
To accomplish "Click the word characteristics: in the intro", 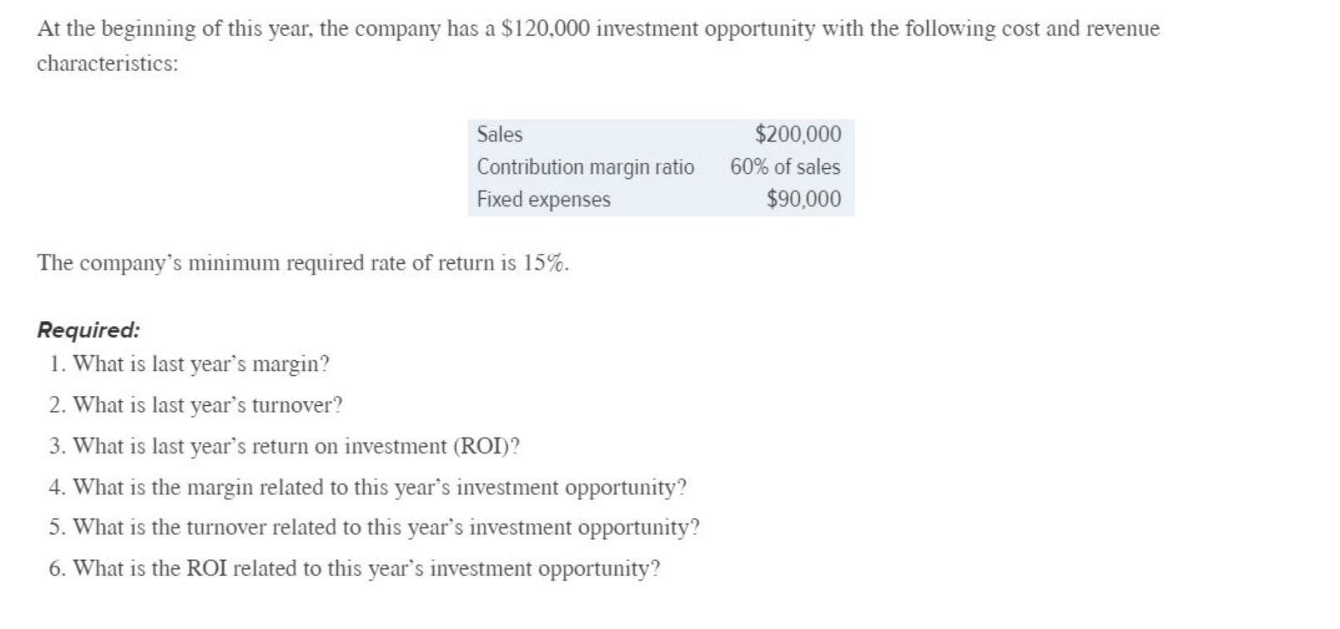I will (107, 64).
